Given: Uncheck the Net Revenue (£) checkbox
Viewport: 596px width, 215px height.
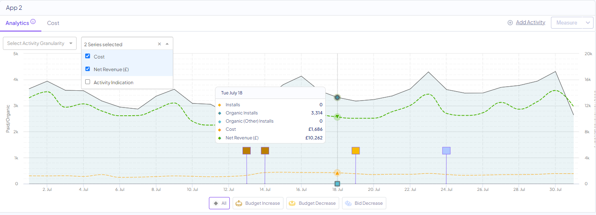Looking at the screenshot, I should pos(88,69).
